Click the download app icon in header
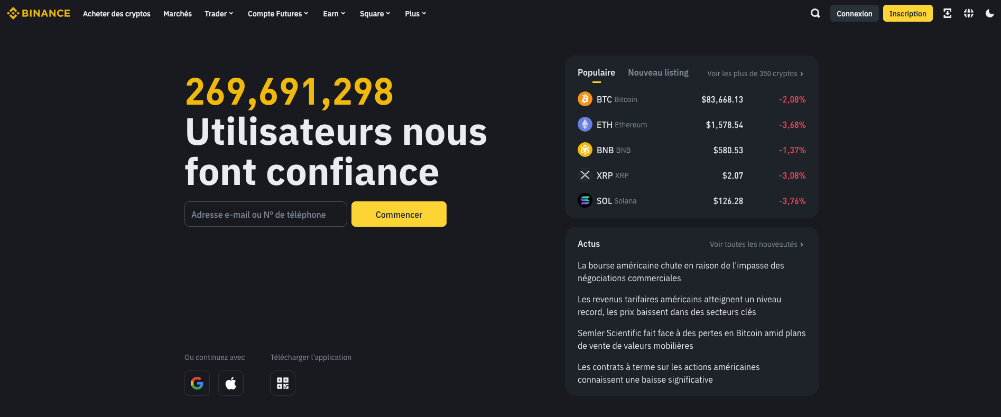The image size is (1001, 417). 947,13
